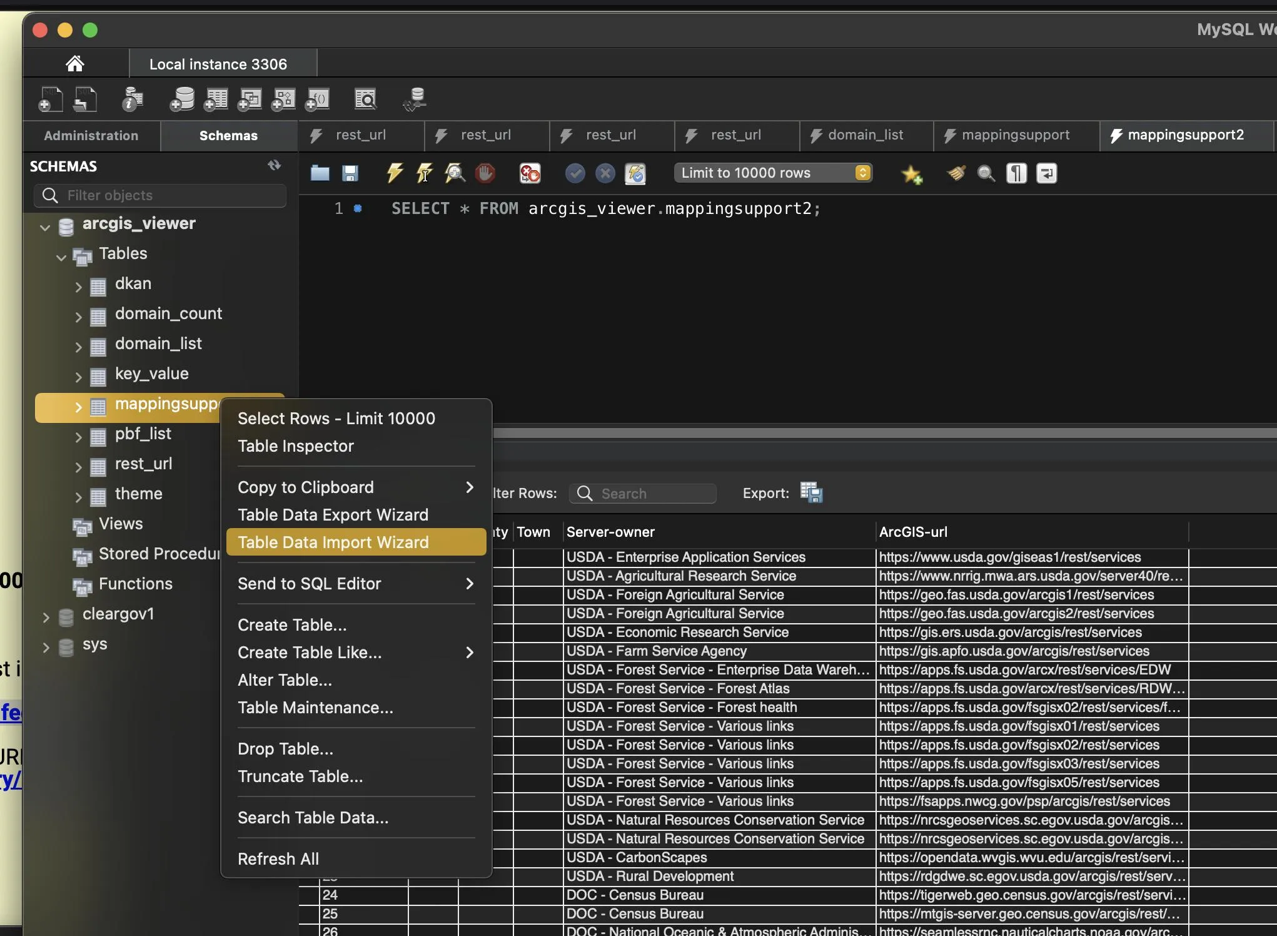The image size is (1277, 936).
Task: Expand the cleargov1 schema
Action: [x=46, y=617]
